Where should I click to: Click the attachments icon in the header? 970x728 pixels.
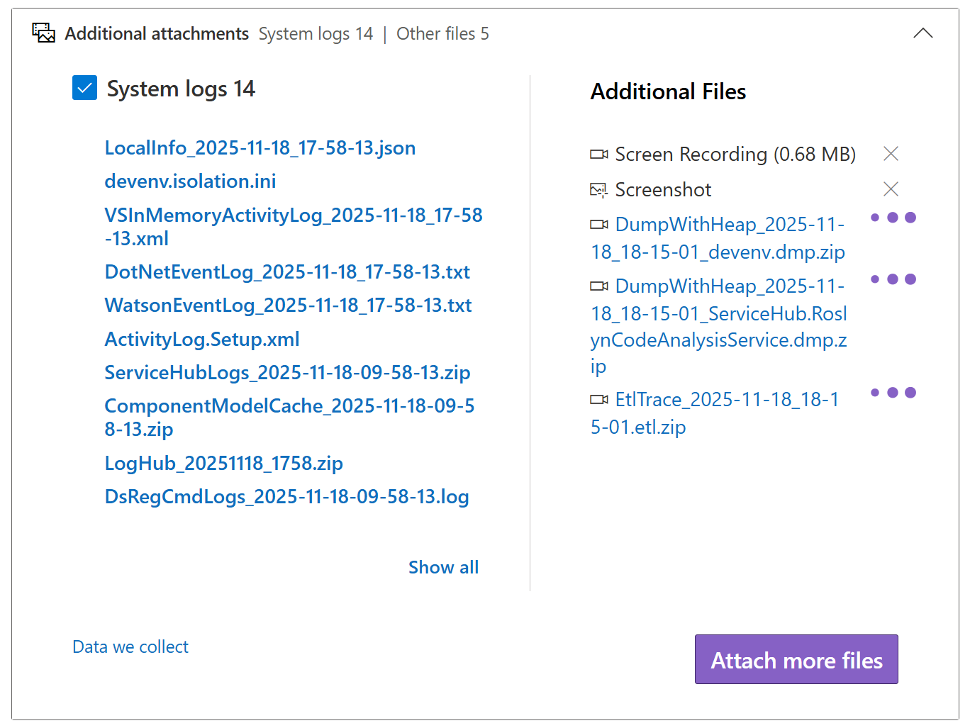click(x=43, y=32)
